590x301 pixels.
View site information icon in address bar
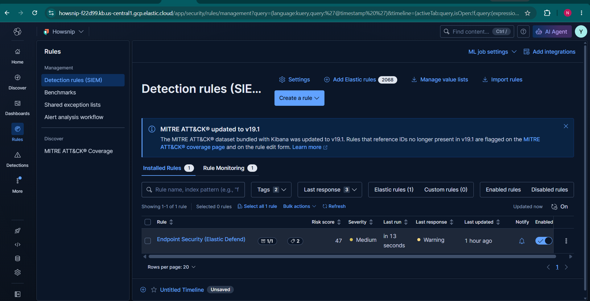[51, 13]
